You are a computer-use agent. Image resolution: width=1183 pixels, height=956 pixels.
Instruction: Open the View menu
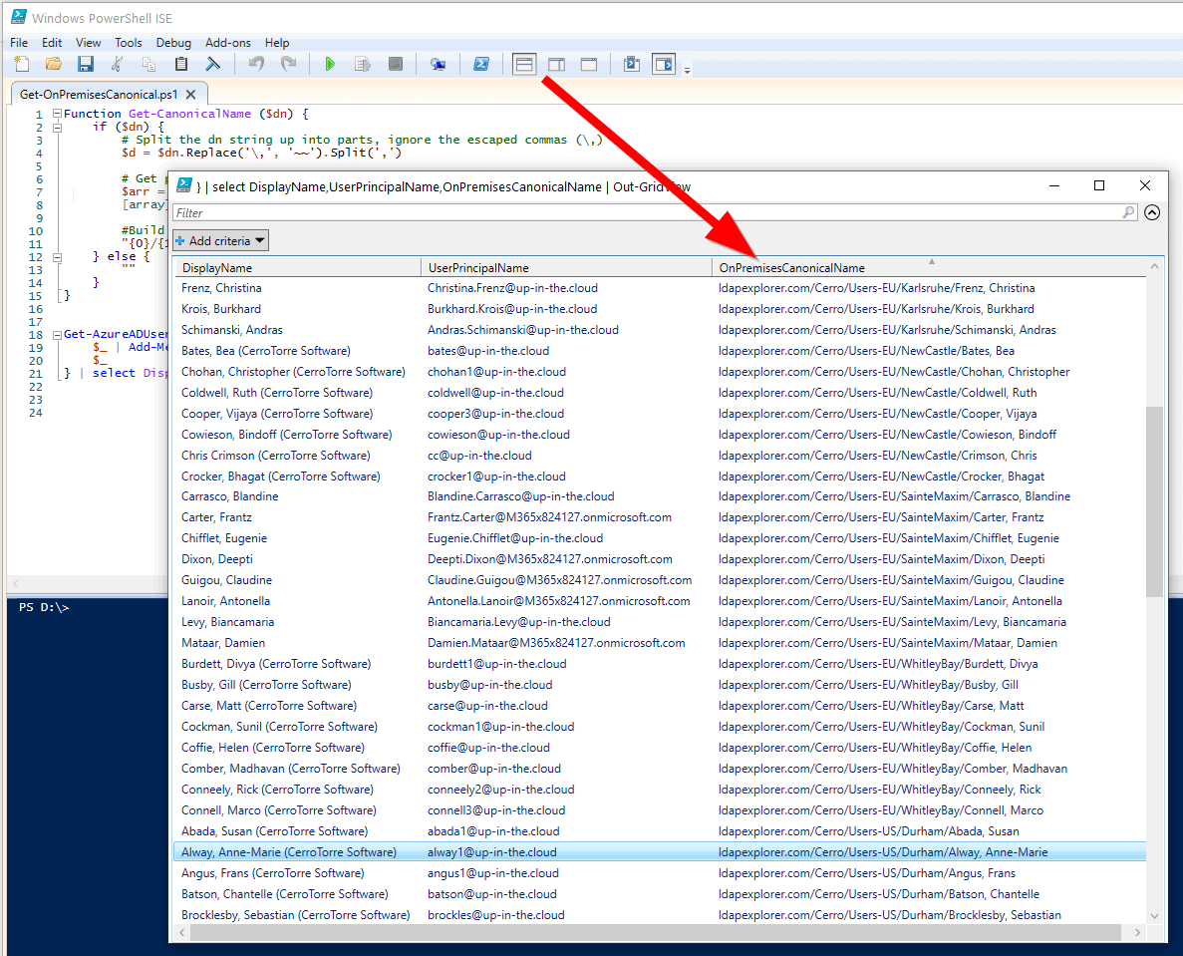tap(89, 43)
